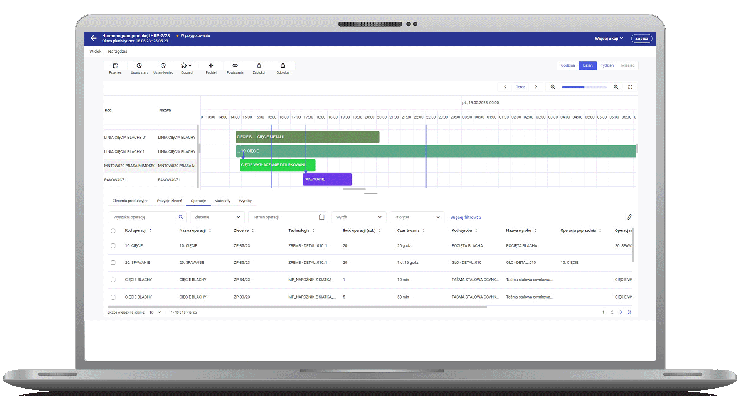
Task: Switch to the Materiały tab
Action: (x=222, y=201)
